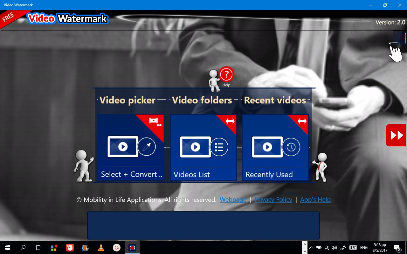Click the Video picker heading
Image resolution: width=407 pixels, height=254 pixels.
(x=128, y=100)
